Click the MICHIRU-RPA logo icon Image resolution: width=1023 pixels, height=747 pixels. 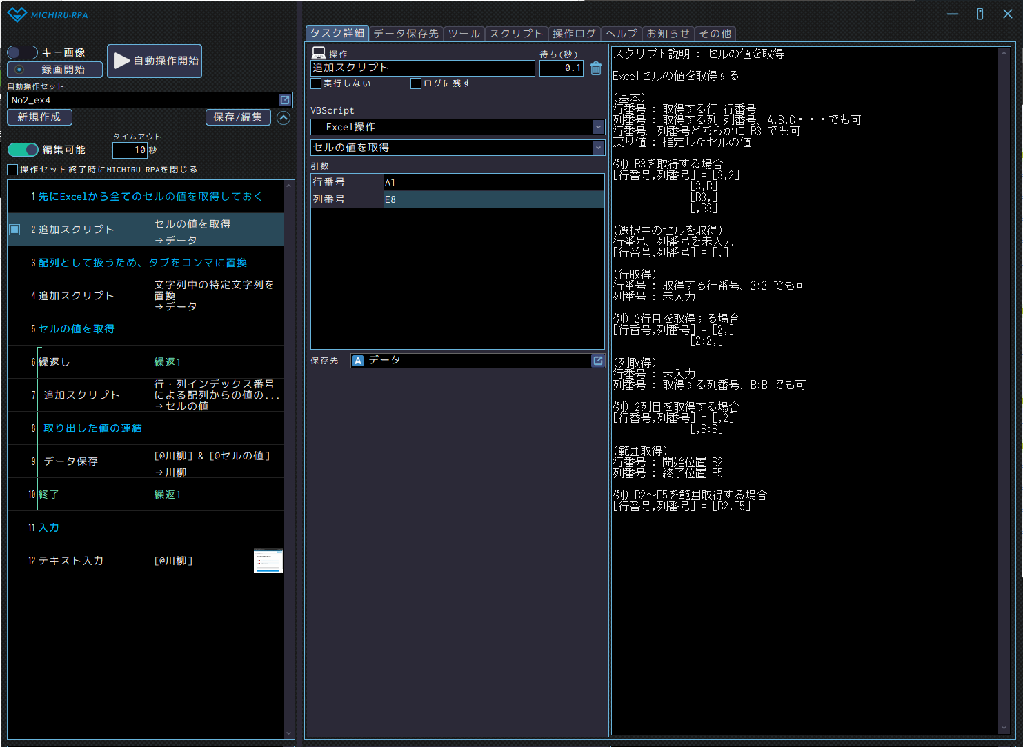coord(17,14)
